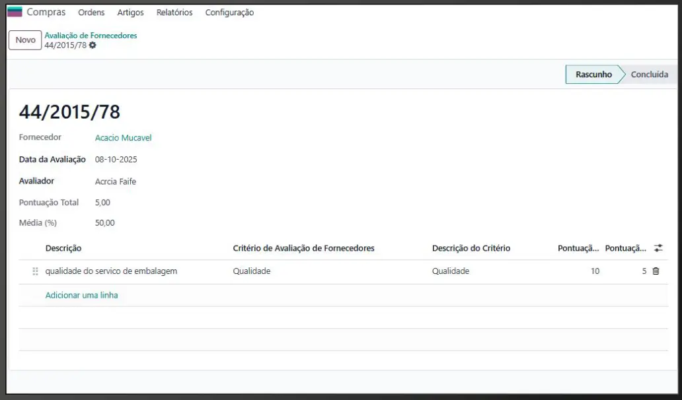Viewport: 682px width, 400px height.
Task: Set the status to Concluída
Action: [x=650, y=75]
